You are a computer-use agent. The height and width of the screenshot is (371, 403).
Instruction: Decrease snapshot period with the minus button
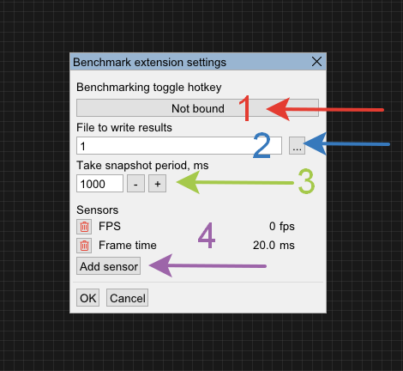[135, 184]
